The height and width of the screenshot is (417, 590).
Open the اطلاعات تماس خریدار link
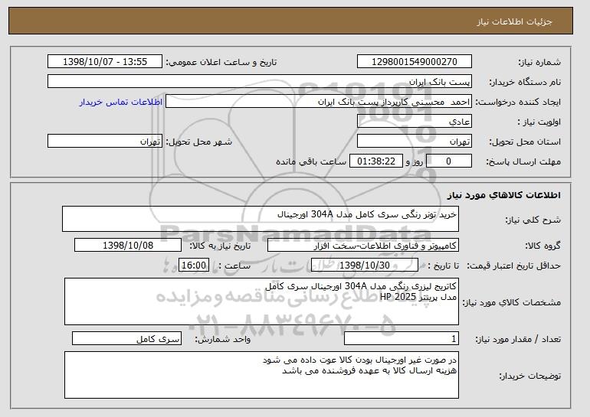121,102
